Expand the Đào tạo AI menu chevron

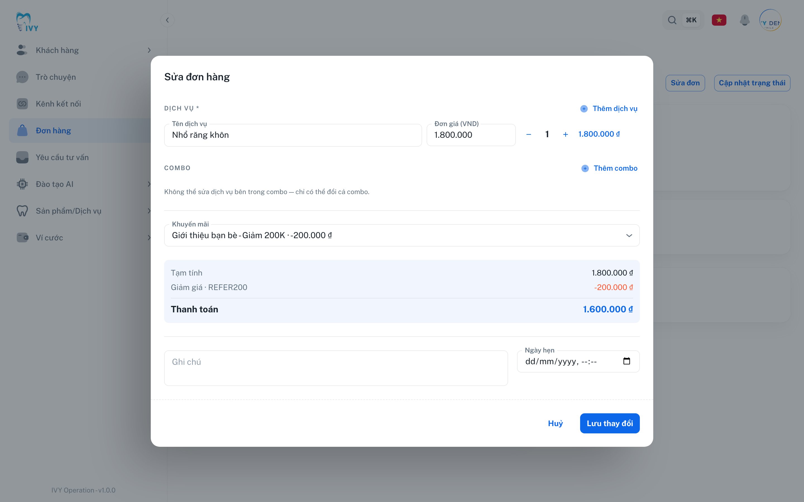(x=149, y=184)
